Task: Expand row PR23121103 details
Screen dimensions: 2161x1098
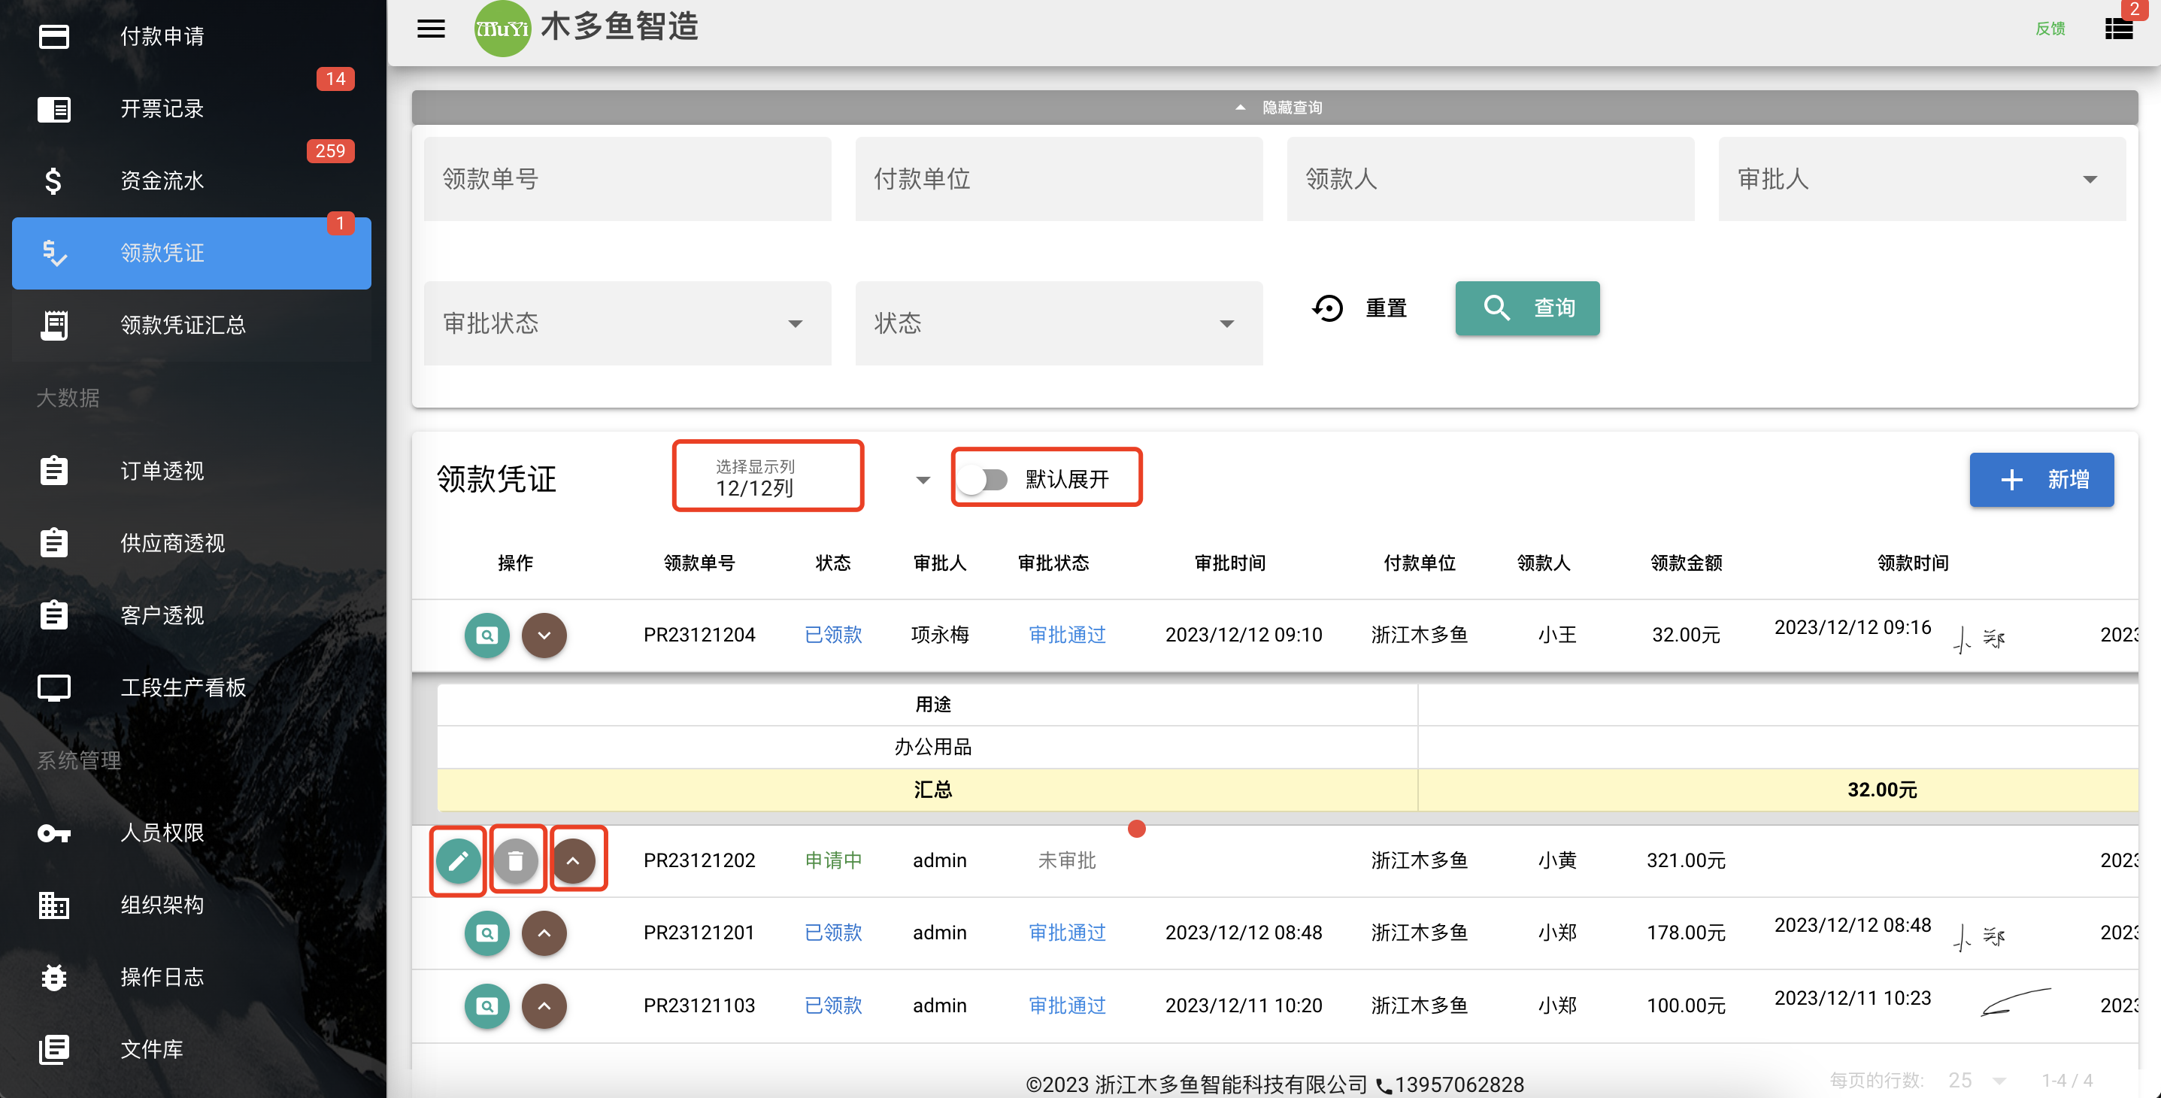Action: tap(544, 1005)
